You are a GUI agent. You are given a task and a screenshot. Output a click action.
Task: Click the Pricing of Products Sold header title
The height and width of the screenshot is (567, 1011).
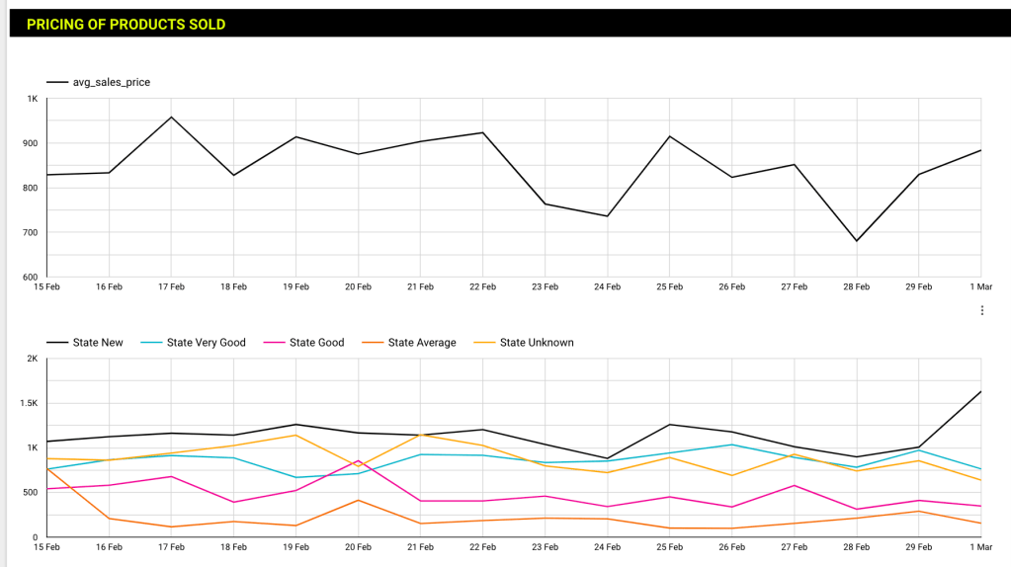coord(126,25)
